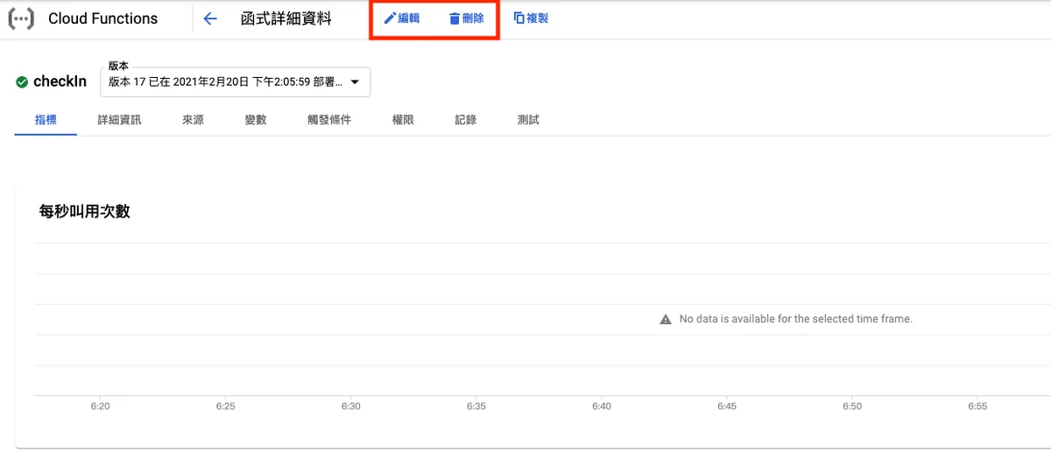Open the 版本 17 version dropdown
1051x453 pixels.
[x=226, y=82]
